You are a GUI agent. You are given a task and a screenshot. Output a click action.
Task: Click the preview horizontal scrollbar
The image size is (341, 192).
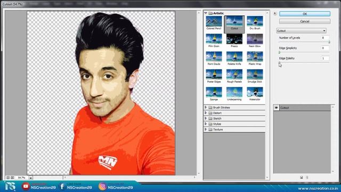pos(129,178)
